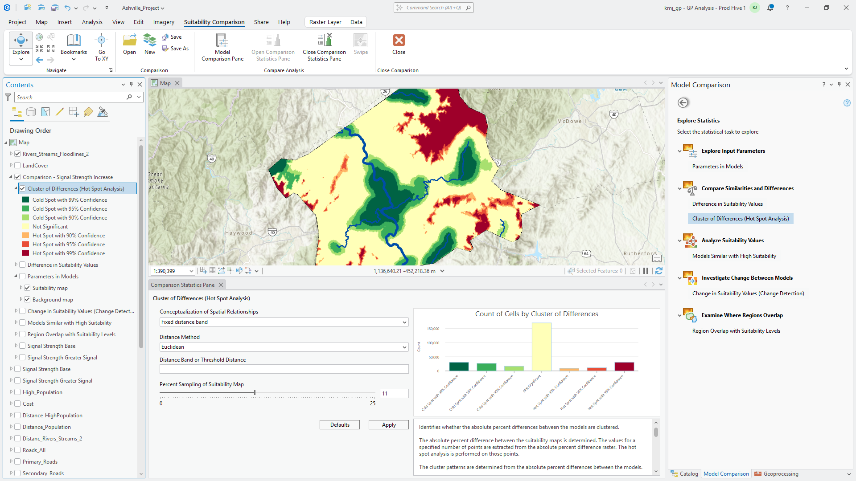This screenshot has width=856, height=481.
Task: Open the Model Comparison Pane
Action: coord(222,46)
